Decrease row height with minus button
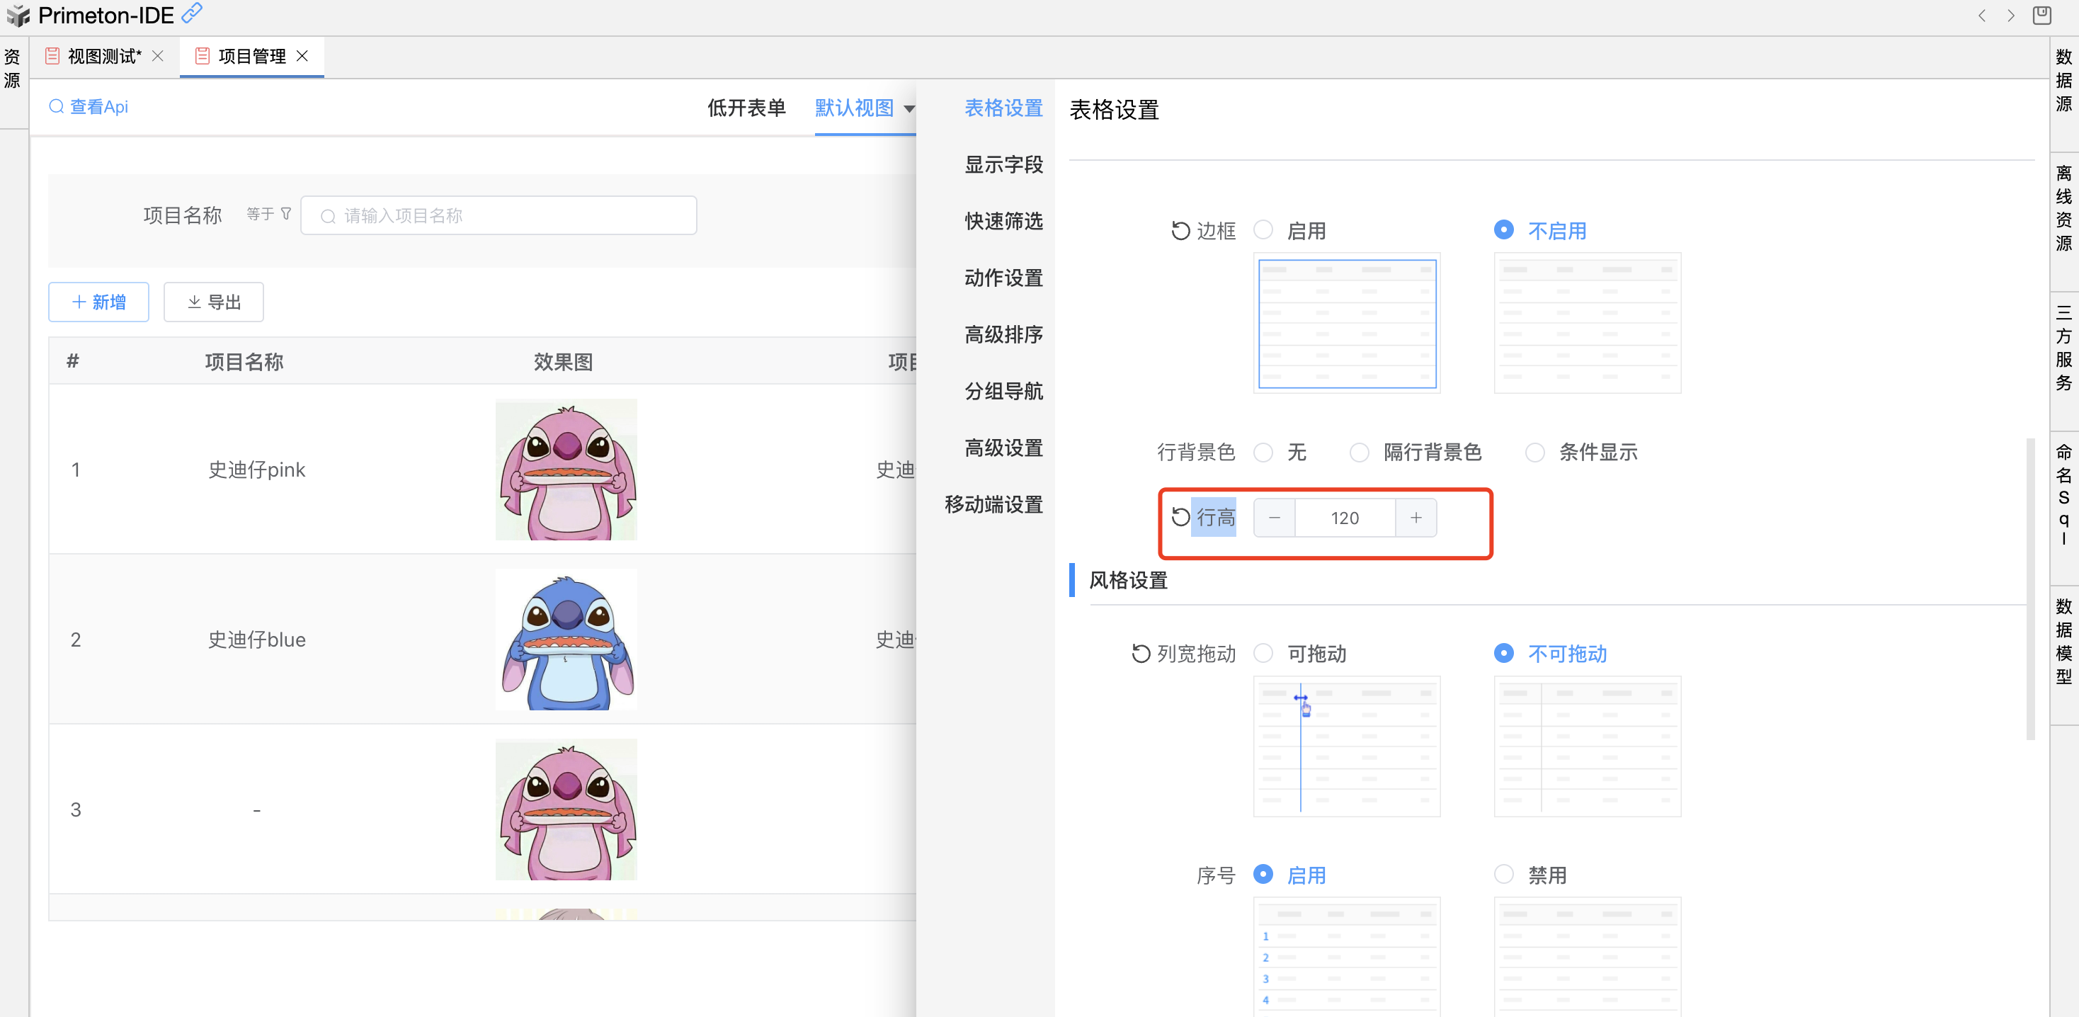 point(1275,518)
